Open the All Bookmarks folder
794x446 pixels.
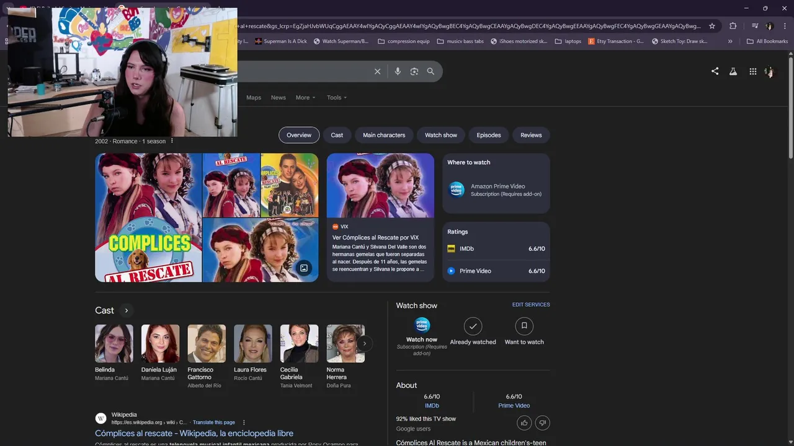(x=767, y=42)
